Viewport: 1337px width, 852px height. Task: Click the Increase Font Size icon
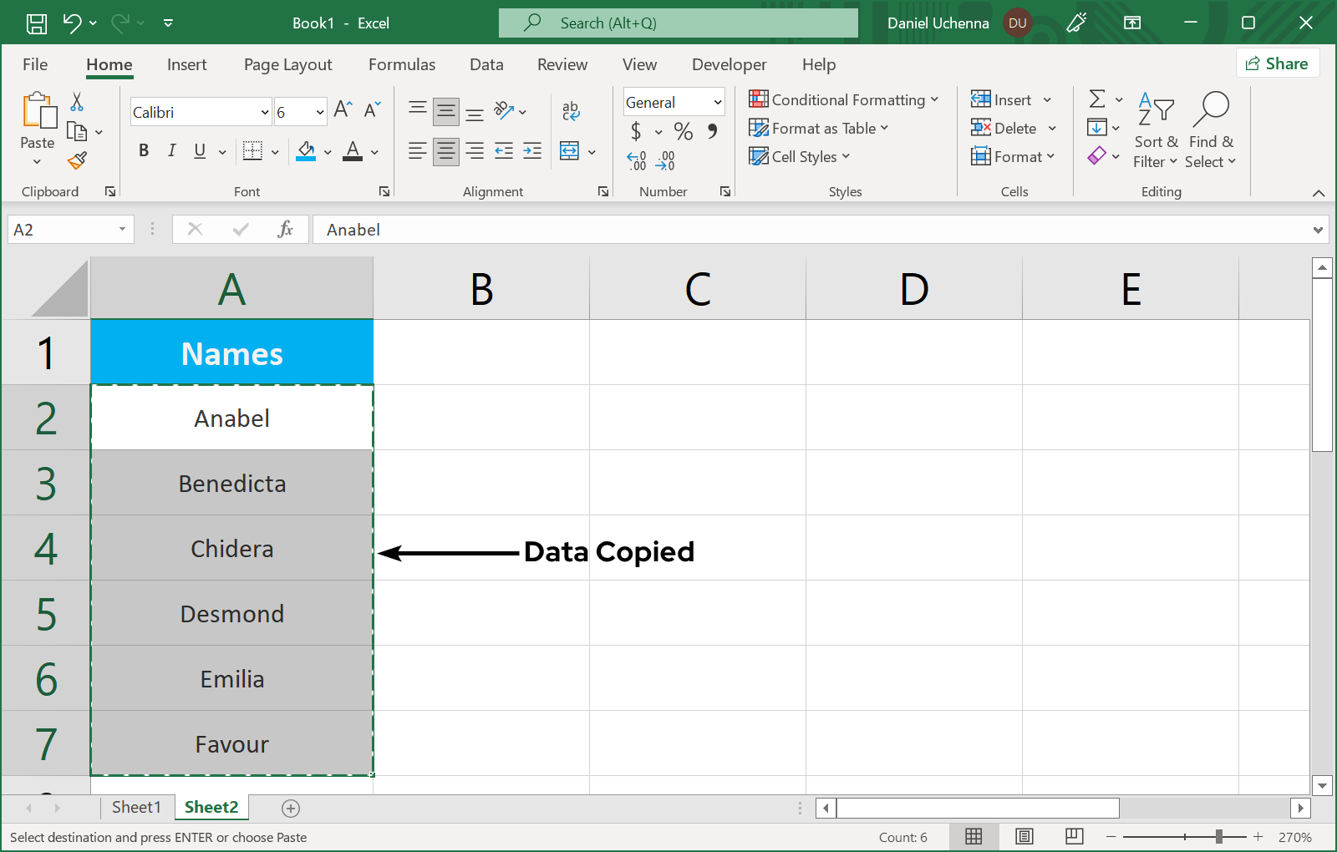342,109
